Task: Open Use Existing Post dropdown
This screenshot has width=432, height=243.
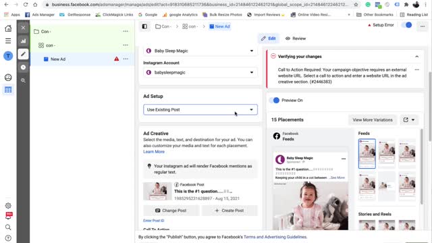Action: pyautogui.click(x=200, y=109)
